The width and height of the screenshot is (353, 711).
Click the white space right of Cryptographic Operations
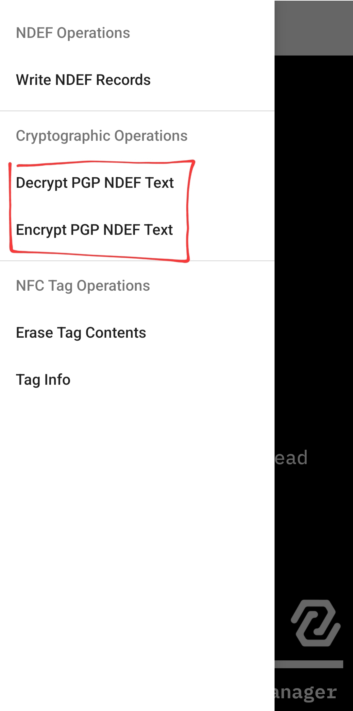[231, 136]
